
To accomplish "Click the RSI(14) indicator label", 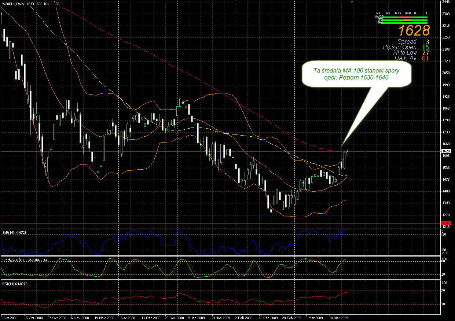I will (14, 284).
